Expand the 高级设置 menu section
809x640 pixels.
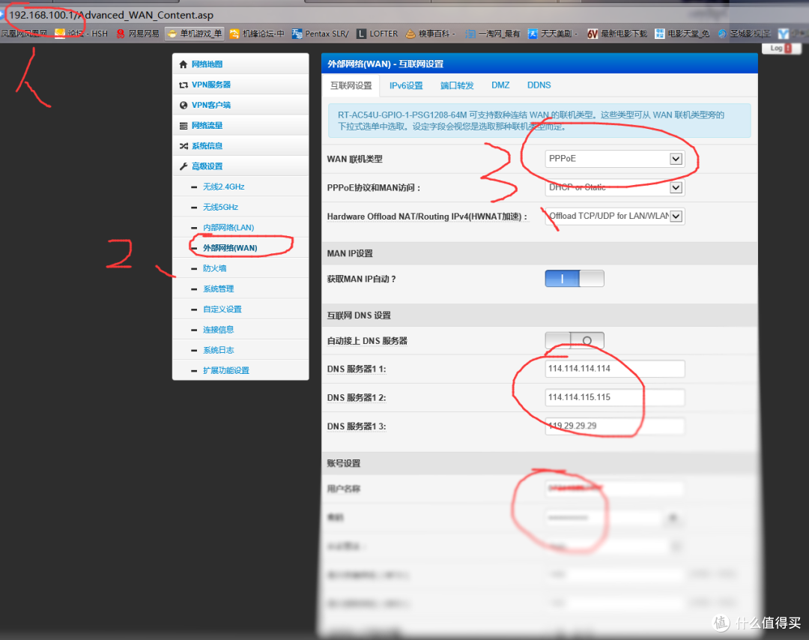pyautogui.click(x=207, y=166)
